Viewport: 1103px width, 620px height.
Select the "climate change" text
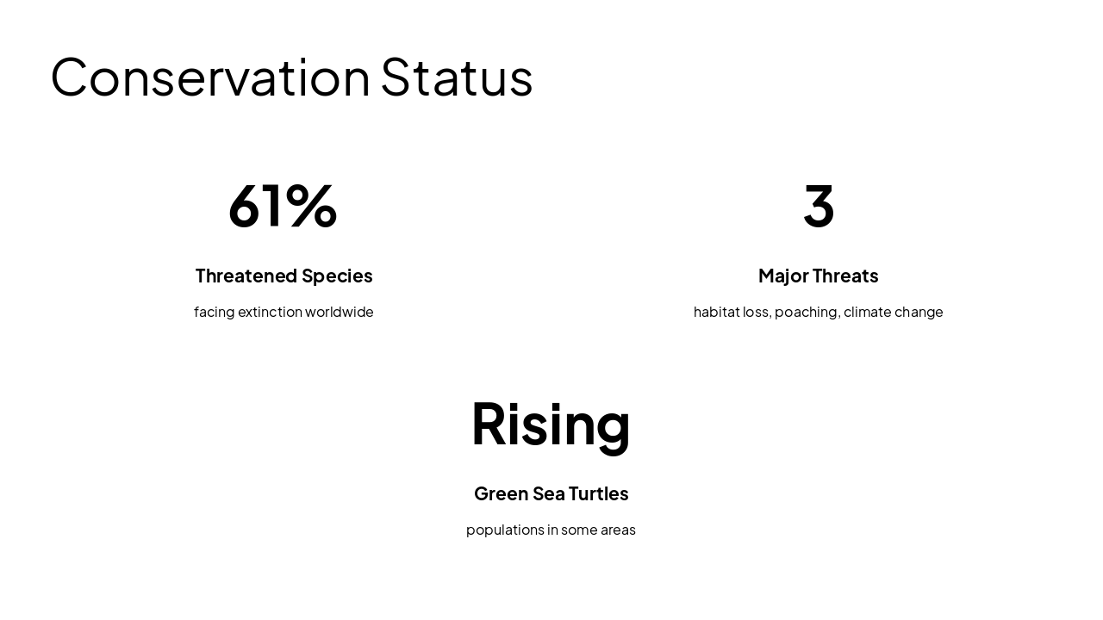click(x=893, y=312)
